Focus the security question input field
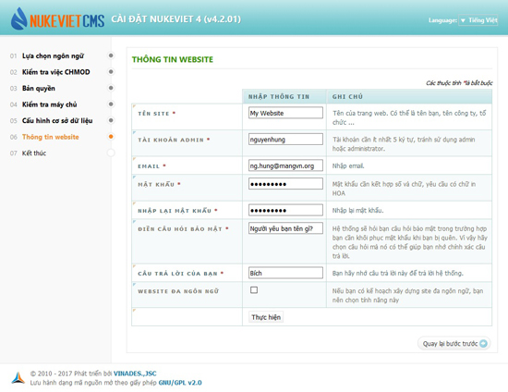 click(285, 228)
